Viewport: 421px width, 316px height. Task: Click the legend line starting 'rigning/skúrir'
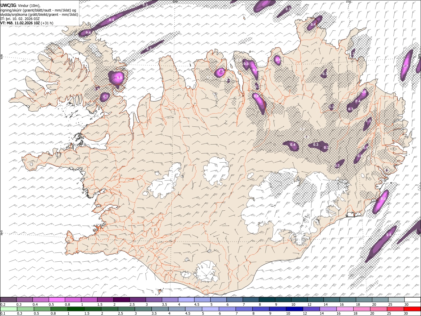tap(38, 10)
